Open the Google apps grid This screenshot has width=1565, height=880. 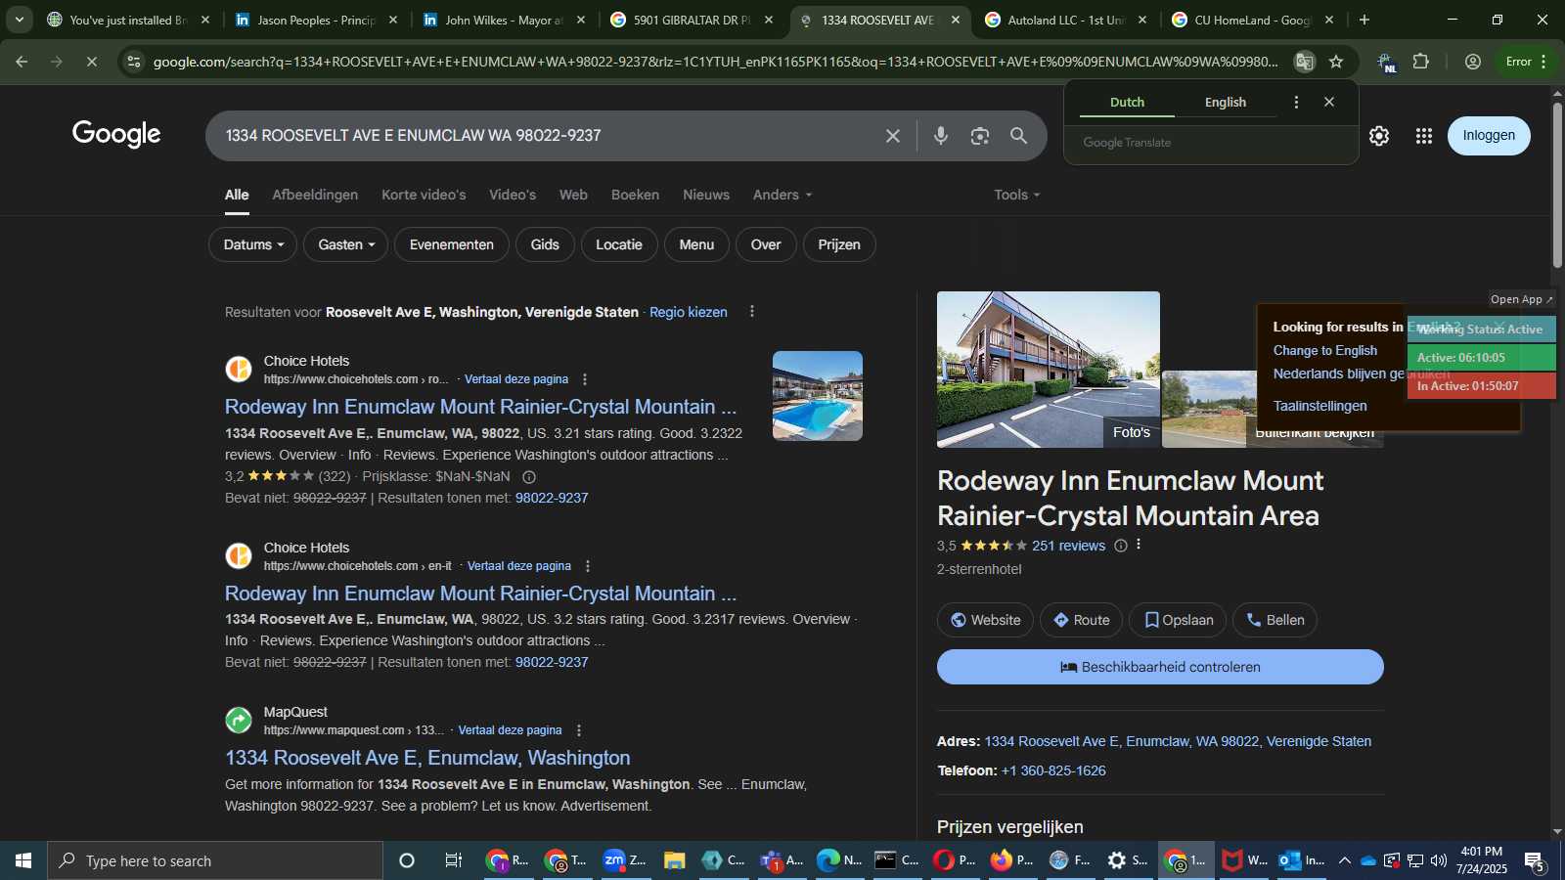click(x=1424, y=136)
